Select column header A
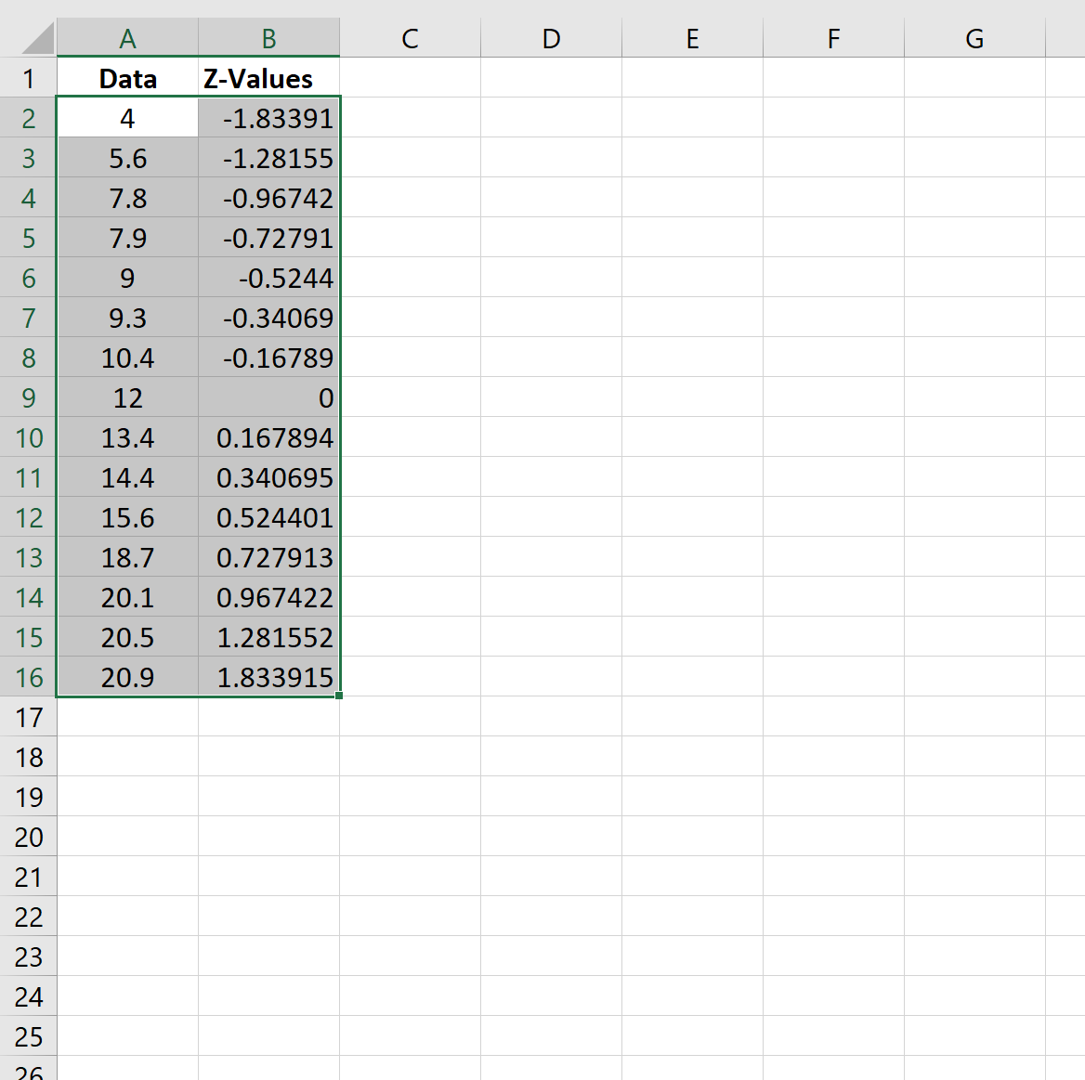This screenshot has height=1080, width=1085. click(126, 38)
